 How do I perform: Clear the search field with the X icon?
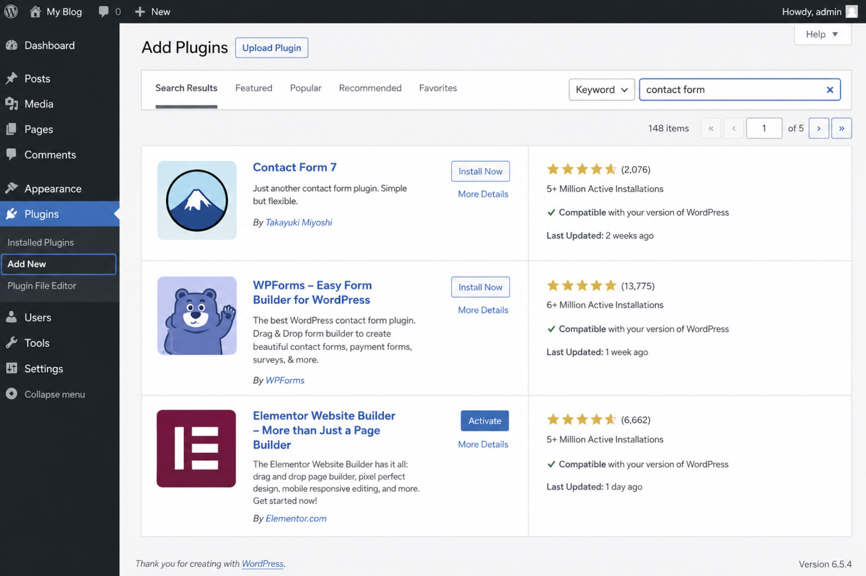(830, 90)
